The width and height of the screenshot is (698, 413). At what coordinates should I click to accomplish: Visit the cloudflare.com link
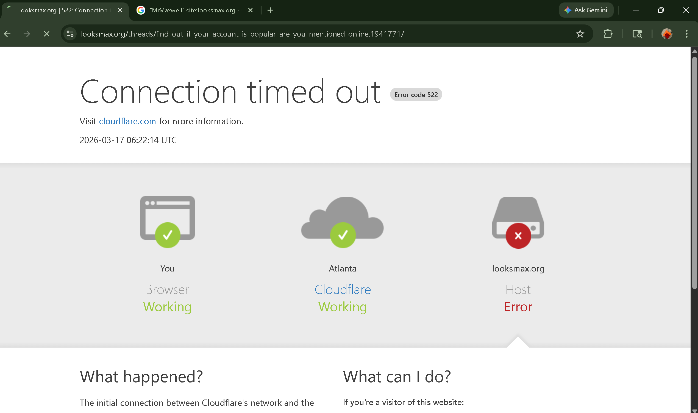127,121
